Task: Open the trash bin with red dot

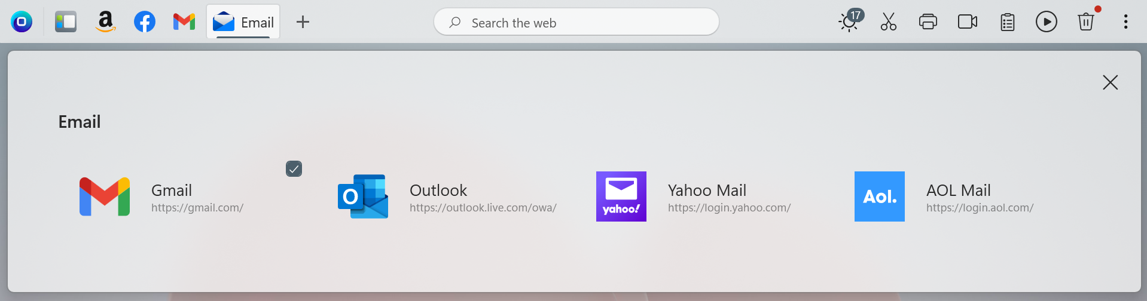Action: [x=1086, y=22]
